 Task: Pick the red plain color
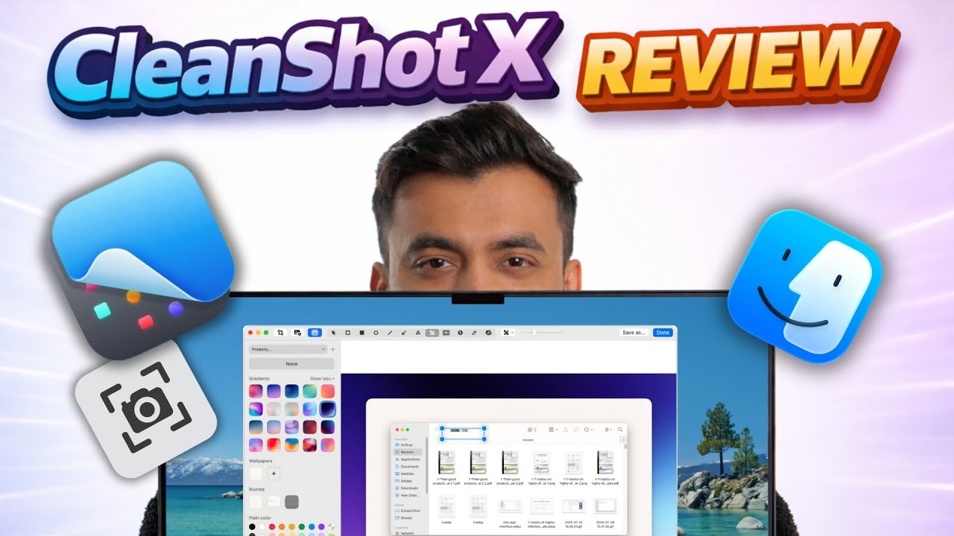click(x=272, y=527)
